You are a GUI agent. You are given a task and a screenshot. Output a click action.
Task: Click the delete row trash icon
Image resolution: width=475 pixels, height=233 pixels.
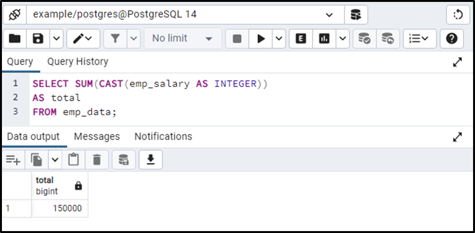pyautogui.click(x=97, y=160)
